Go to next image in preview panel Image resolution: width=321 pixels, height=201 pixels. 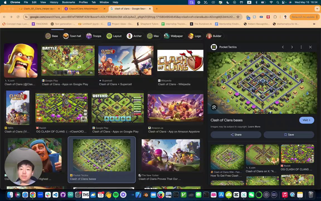[292, 47]
